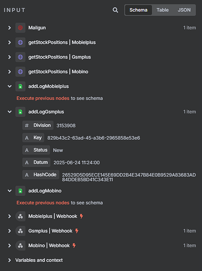Collapse the addLogMobino node
This screenshot has width=202, height=271.
tap(9, 191)
